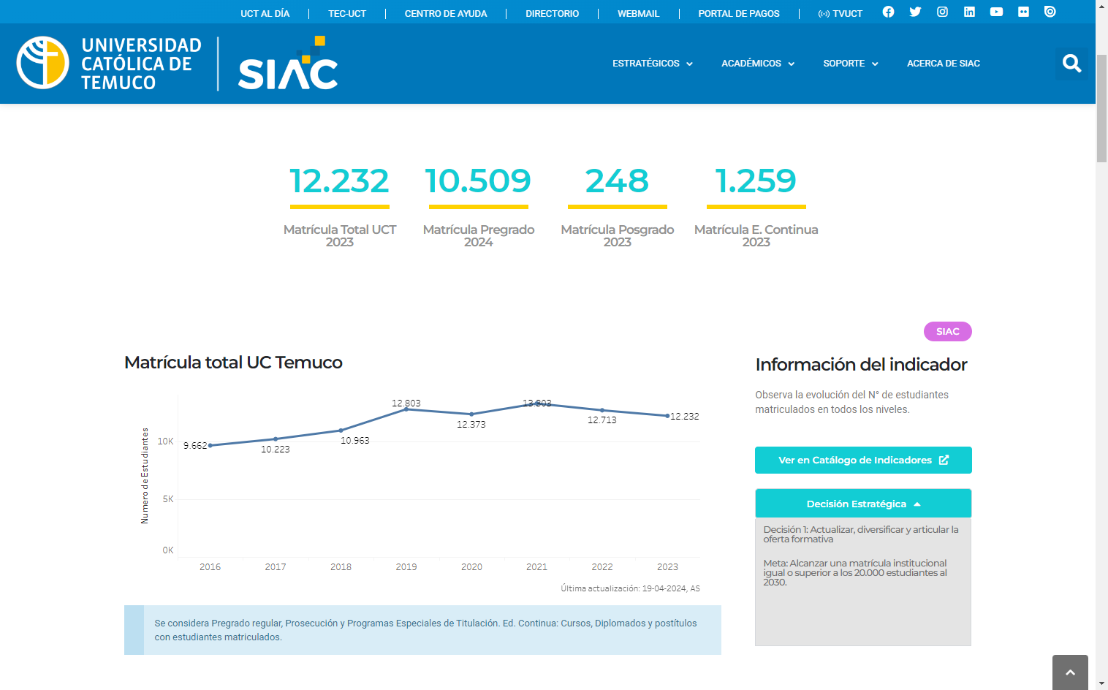Click the 2021 axis label

(x=536, y=566)
